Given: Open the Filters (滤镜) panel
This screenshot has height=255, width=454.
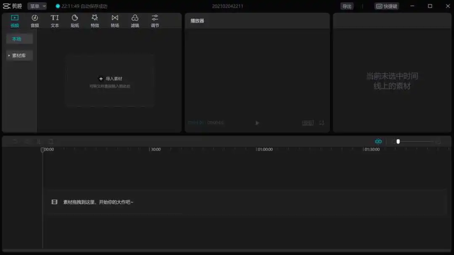Looking at the screenshot, I should point(135,21).
